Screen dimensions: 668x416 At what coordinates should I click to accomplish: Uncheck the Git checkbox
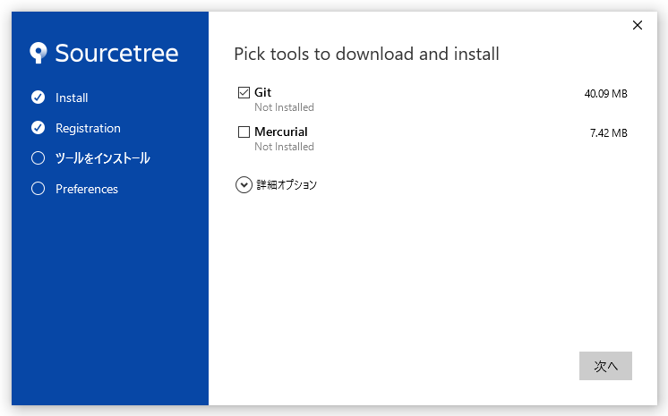tap(244, 93)
